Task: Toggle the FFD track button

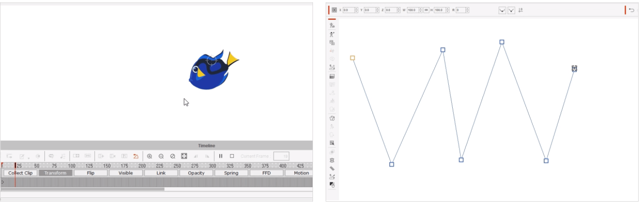Action: pos(266,173)
